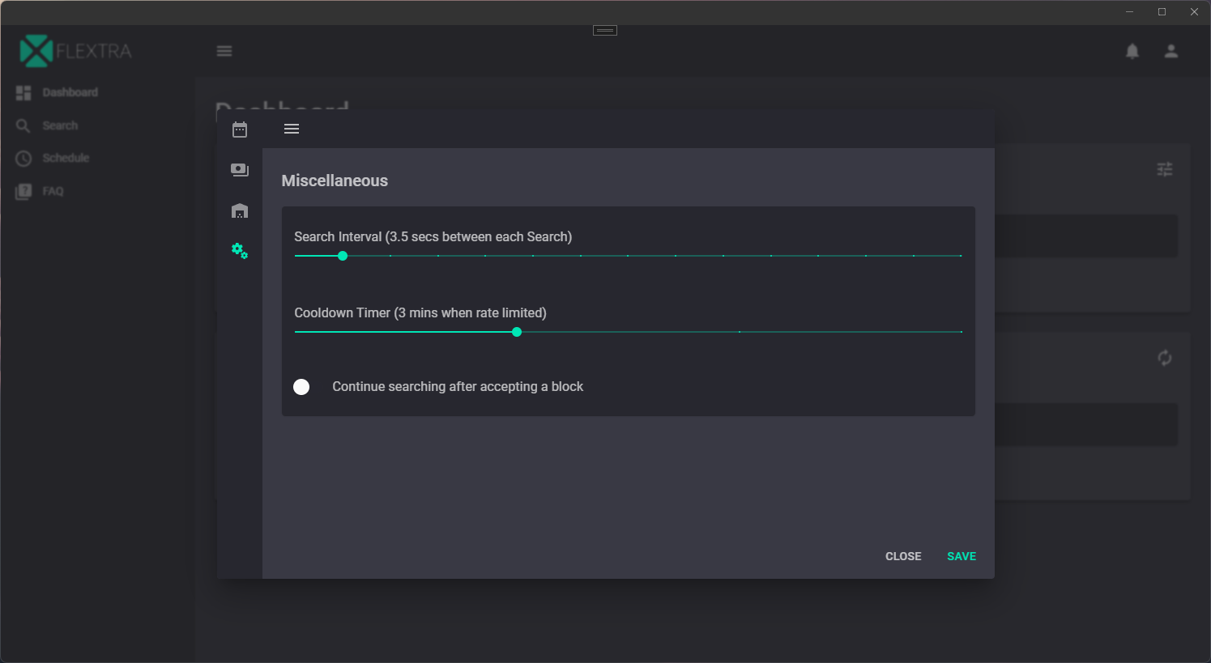Image resolution: width=1211 pixels, height=663 pixels.
Task: Open the FAQ sidebar item
Action: coord(53,191)
